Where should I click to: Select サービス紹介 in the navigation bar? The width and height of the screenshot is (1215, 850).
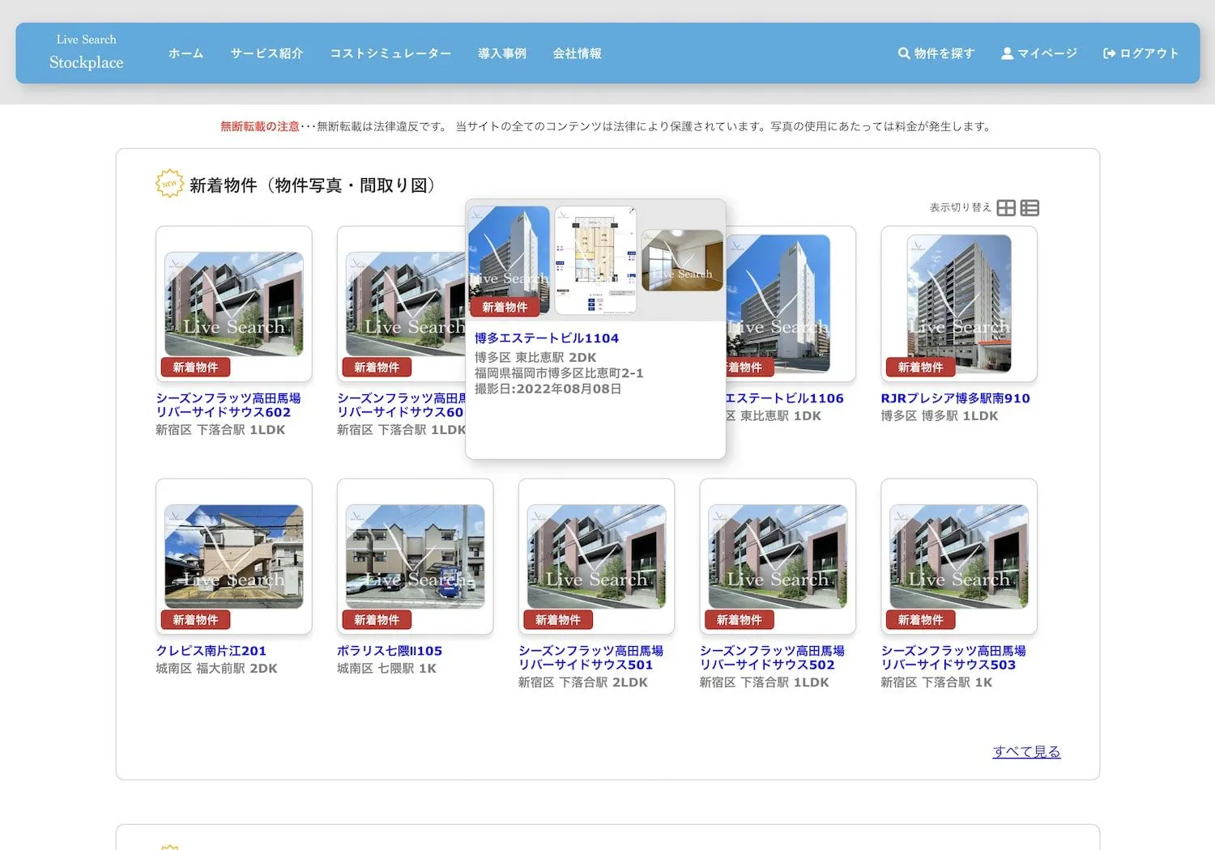point(266,53)
